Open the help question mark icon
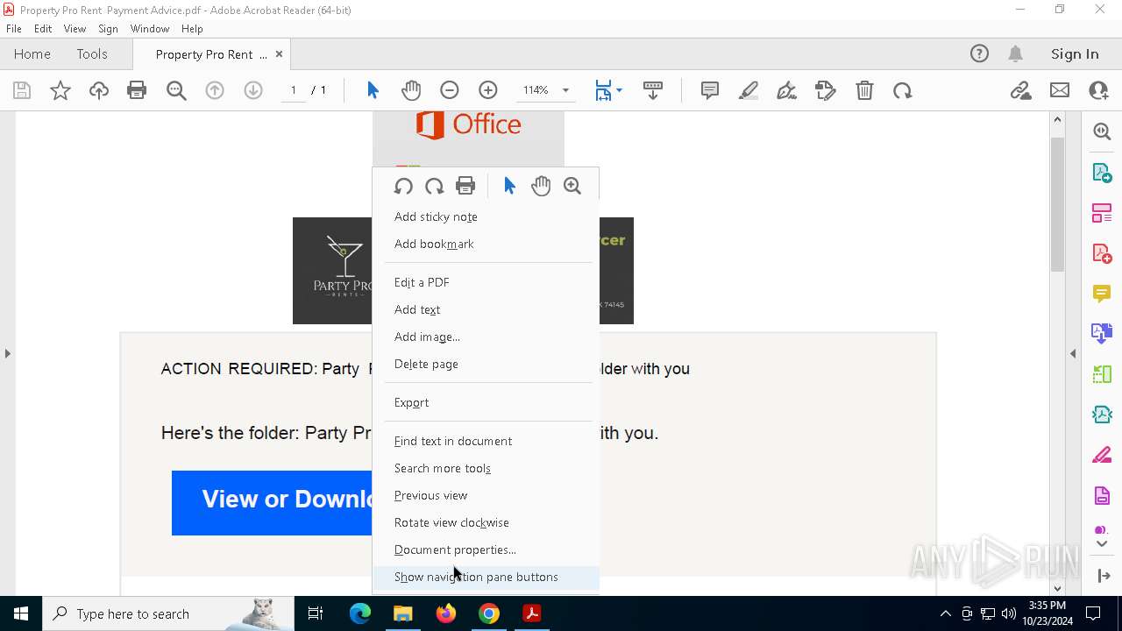Screen dimensions: 1122x631 979,54
